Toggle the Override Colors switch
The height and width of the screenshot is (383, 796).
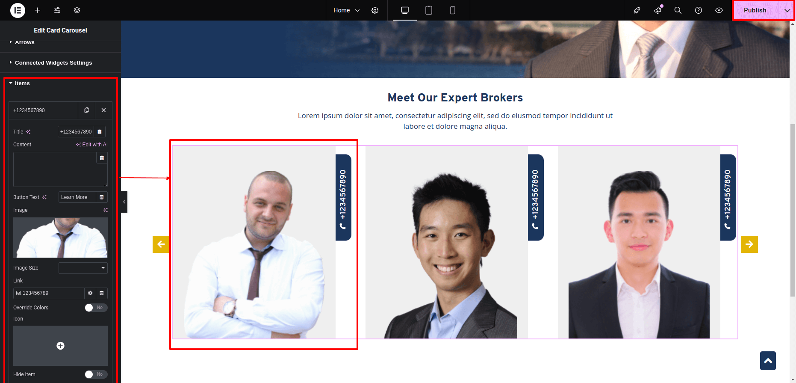point(96,308)
